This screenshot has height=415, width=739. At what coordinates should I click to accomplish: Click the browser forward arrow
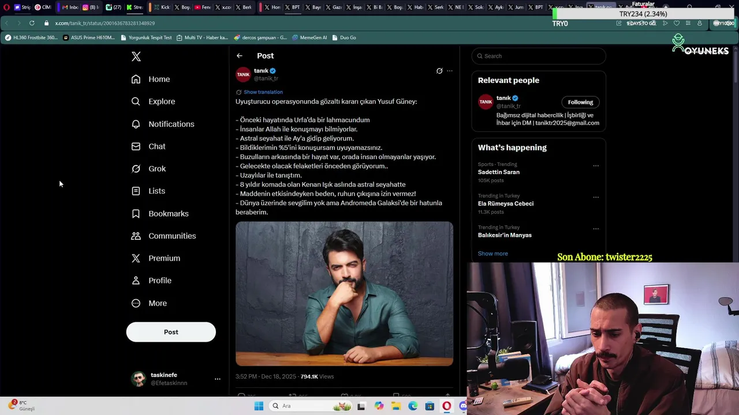[x=18, y=23]
